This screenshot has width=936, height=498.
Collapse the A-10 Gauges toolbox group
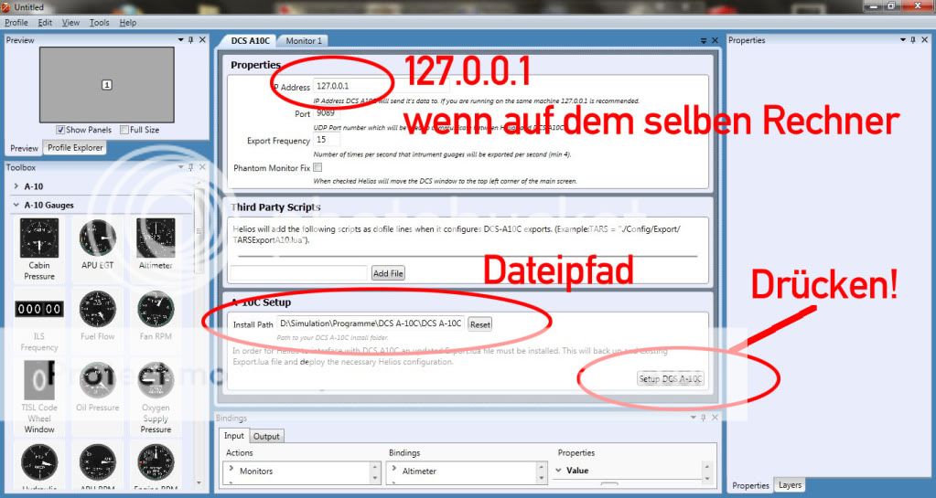(x=16, y=205)
